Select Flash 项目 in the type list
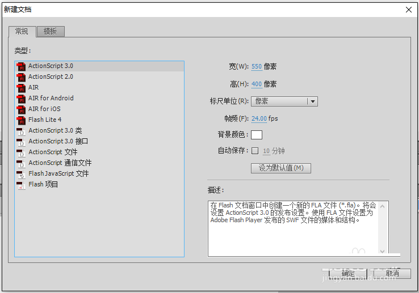Image resolution: width=419 pixels, height=293 pixels. tap(99, 184)
